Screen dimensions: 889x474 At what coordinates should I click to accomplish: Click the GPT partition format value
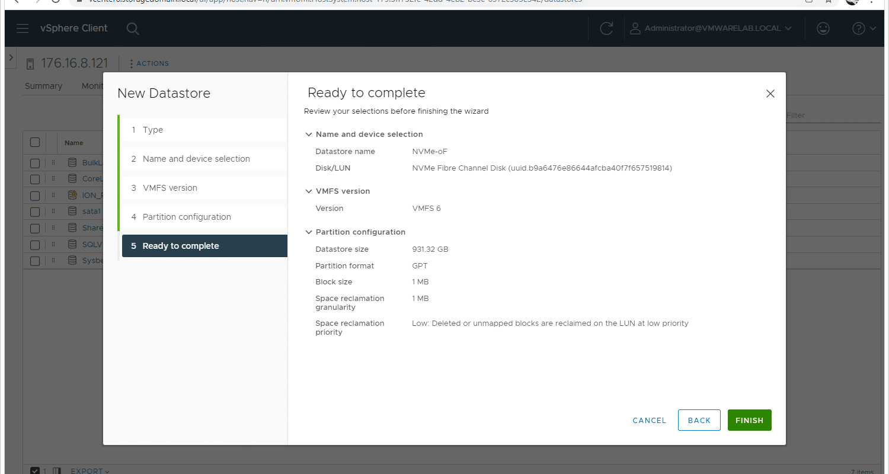[420, 266]
